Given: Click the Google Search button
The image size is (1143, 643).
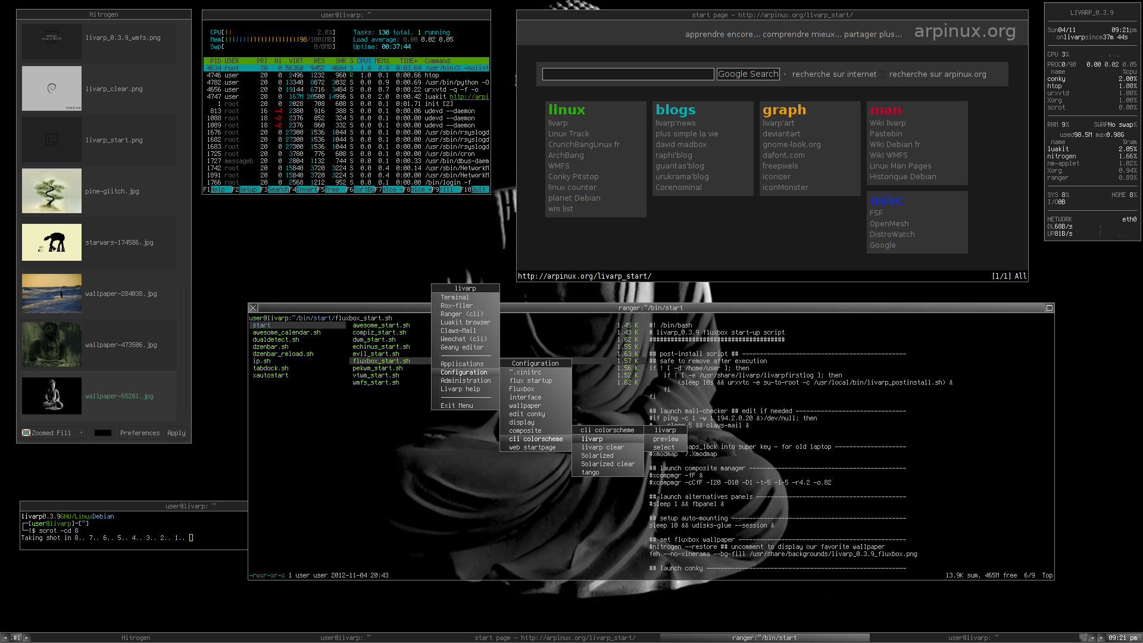Looking at the screenshot, I should (x=748, y=74).
